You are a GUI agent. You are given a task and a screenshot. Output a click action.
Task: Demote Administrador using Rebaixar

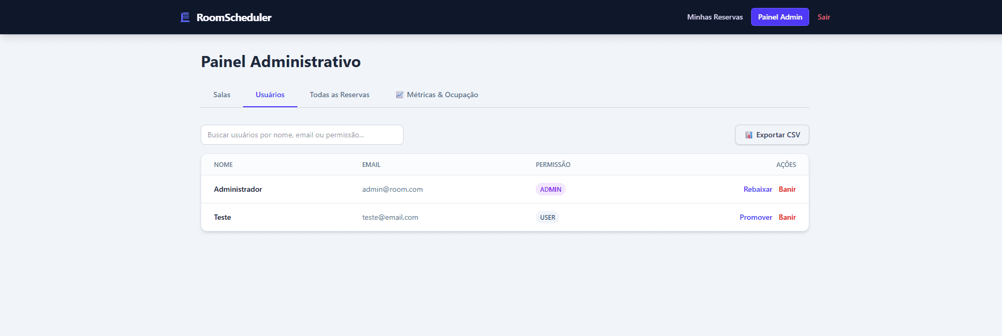[x=758, y=190]
